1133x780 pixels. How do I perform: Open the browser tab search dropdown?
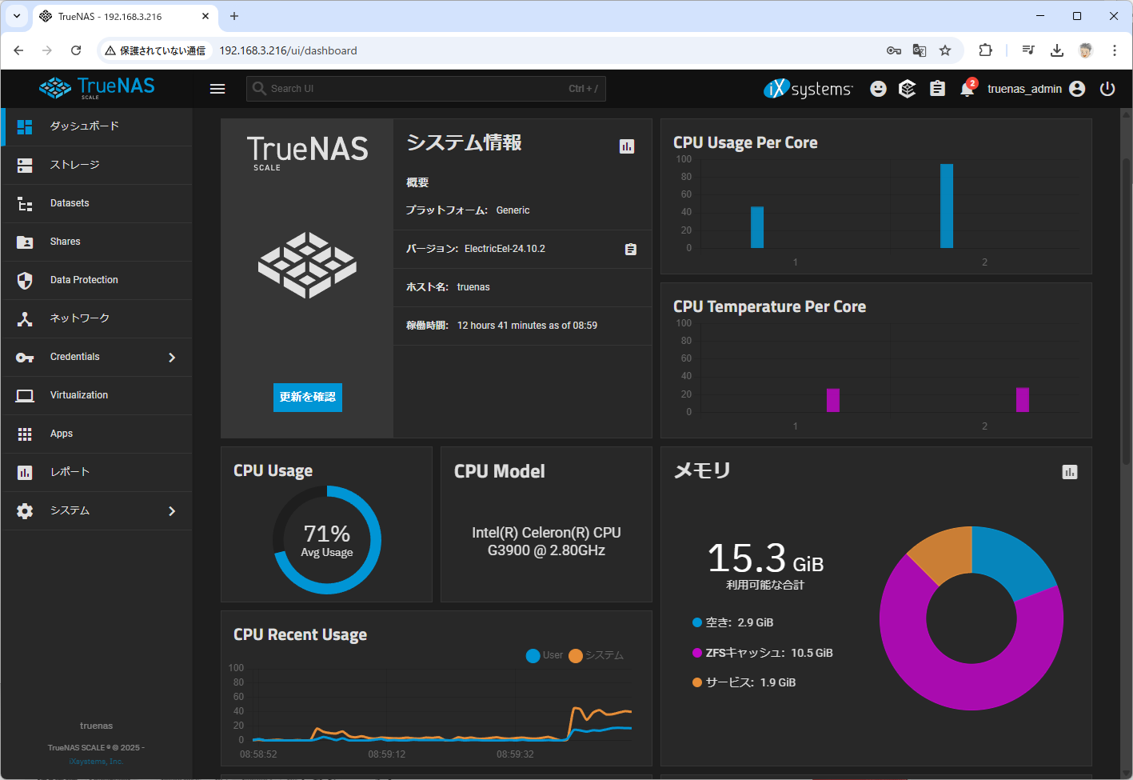coord(16,16)
